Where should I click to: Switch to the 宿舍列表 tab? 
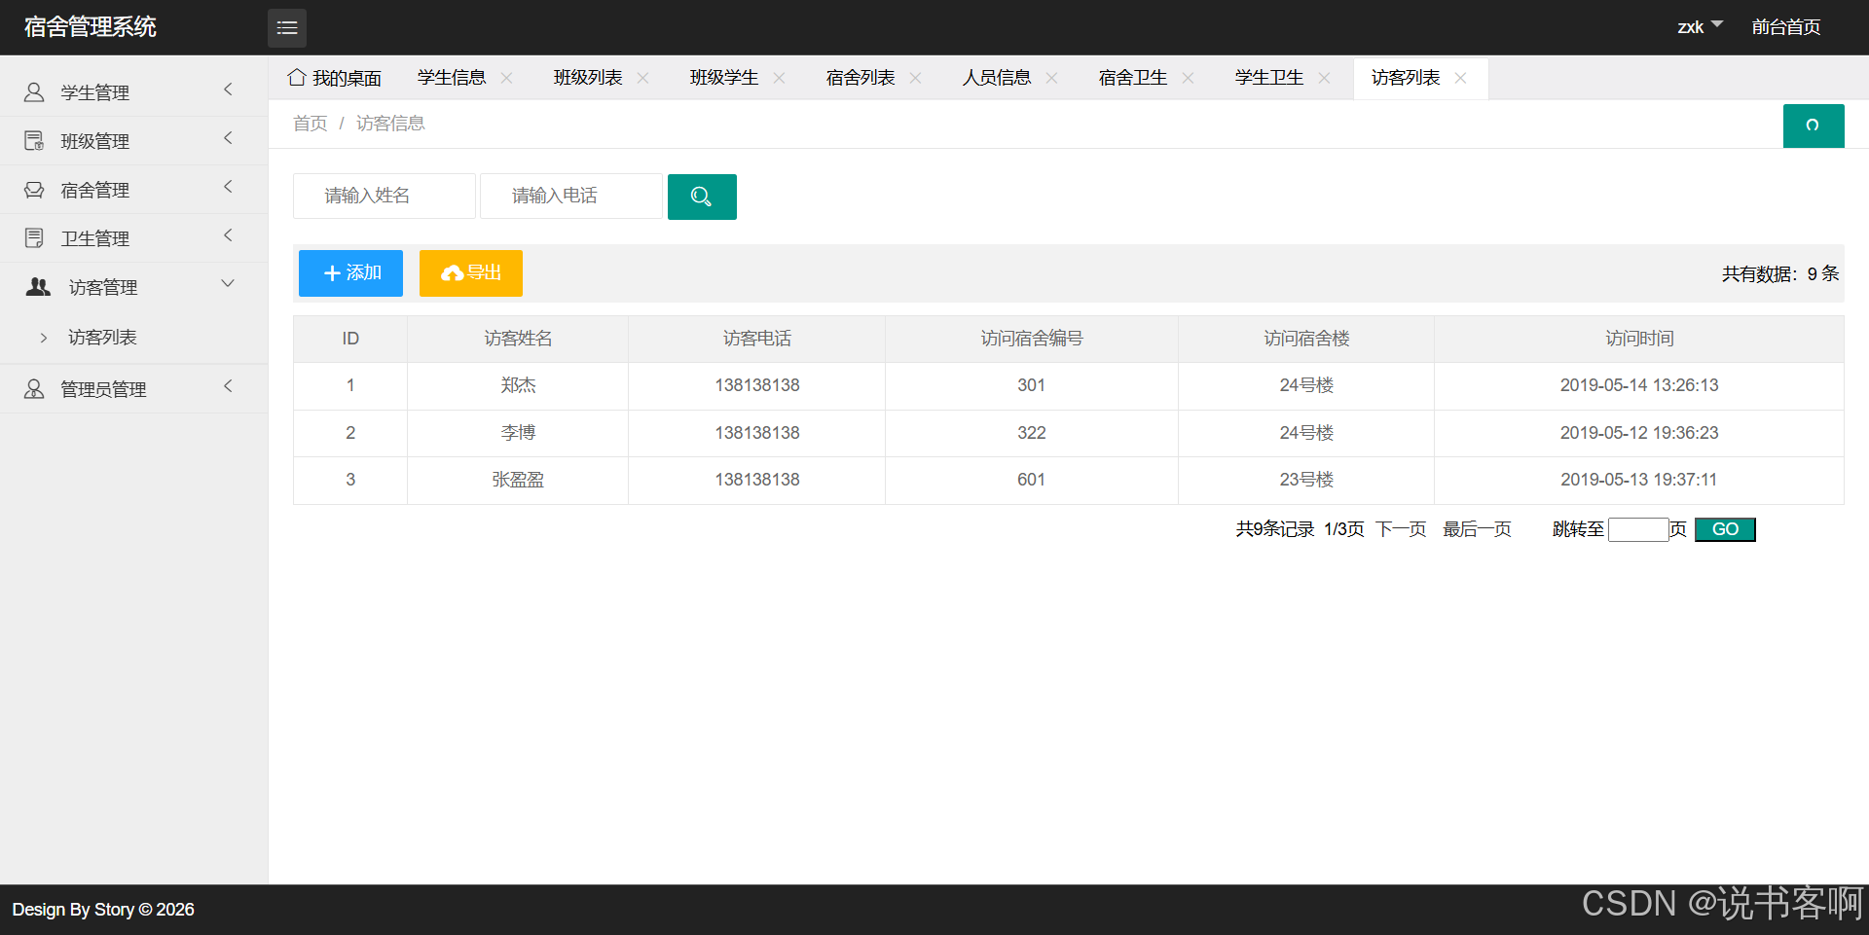pyautogui.click(x=861, y=78)
